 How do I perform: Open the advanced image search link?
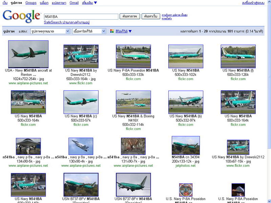[174, 15]
